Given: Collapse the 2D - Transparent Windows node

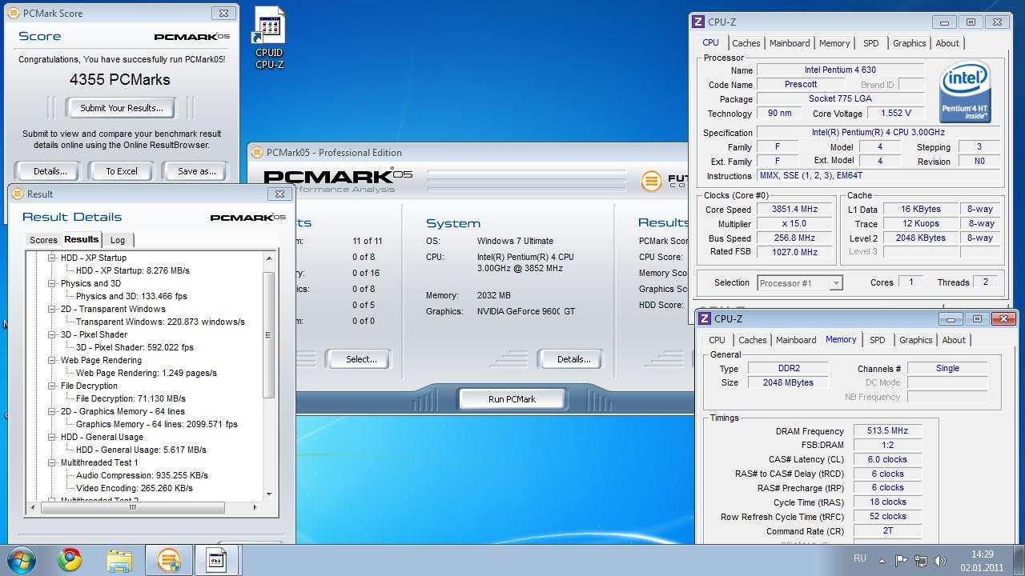Looking at the screenshot, I should coord(51,309).
